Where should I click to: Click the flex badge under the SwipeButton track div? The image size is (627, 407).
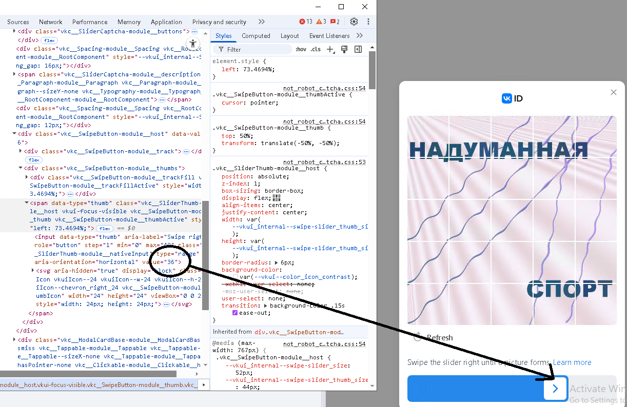pos(33,160)
